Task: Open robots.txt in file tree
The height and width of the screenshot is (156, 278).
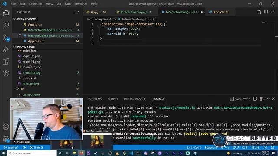Action: 29,78
